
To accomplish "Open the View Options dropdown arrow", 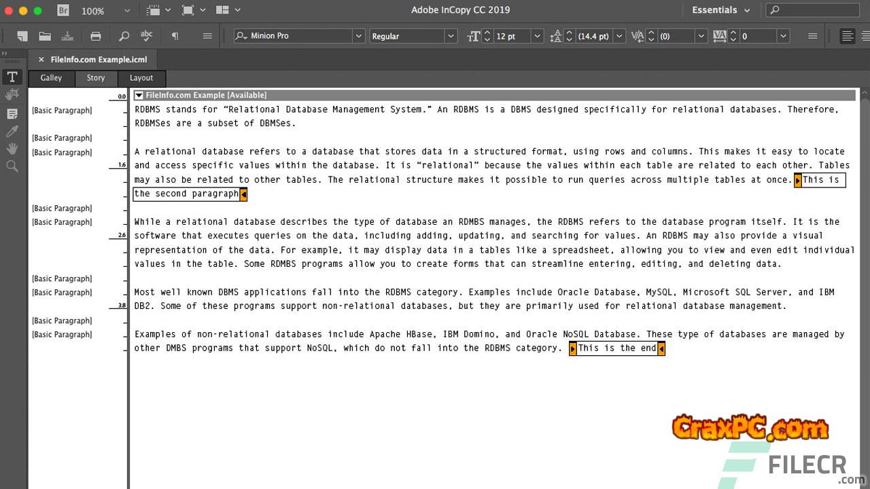I will tap(167, 10).
